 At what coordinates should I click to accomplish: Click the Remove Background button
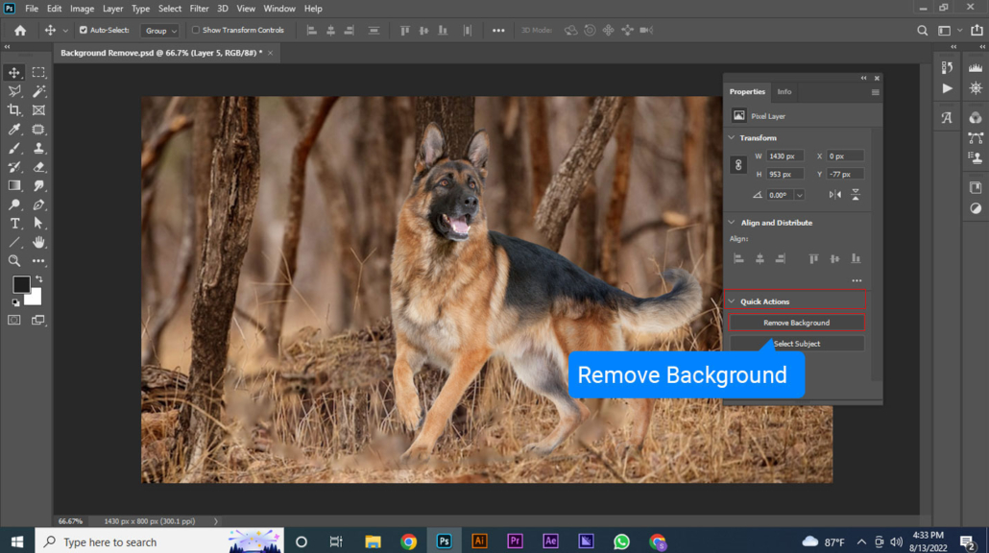tap(796, 323)
